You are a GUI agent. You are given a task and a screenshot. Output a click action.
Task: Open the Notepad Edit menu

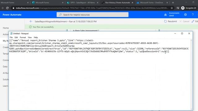[x=16, y=37]
